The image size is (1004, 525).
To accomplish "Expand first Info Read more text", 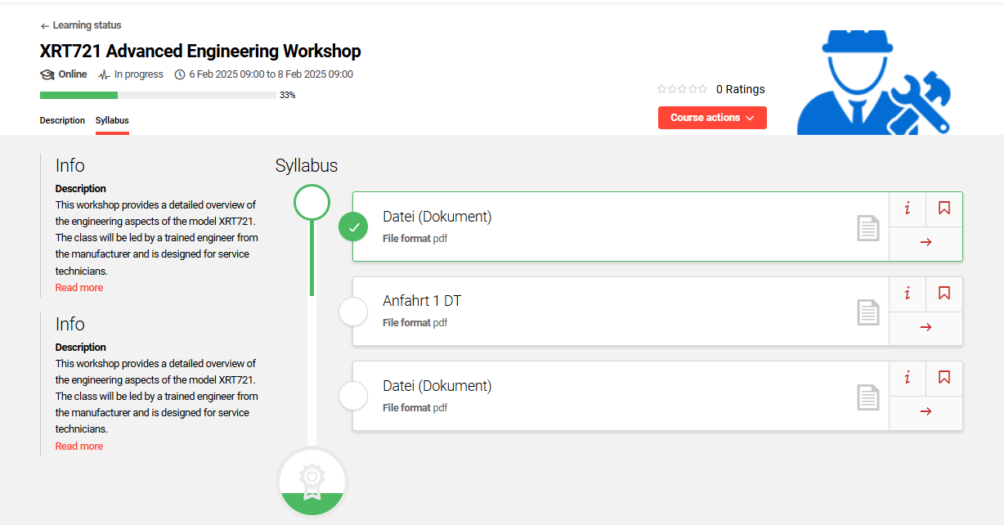I will point(78,287).
